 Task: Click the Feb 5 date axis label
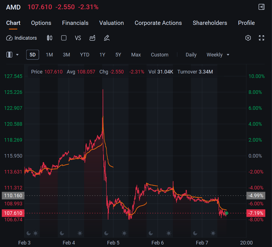tap(113, 243)
